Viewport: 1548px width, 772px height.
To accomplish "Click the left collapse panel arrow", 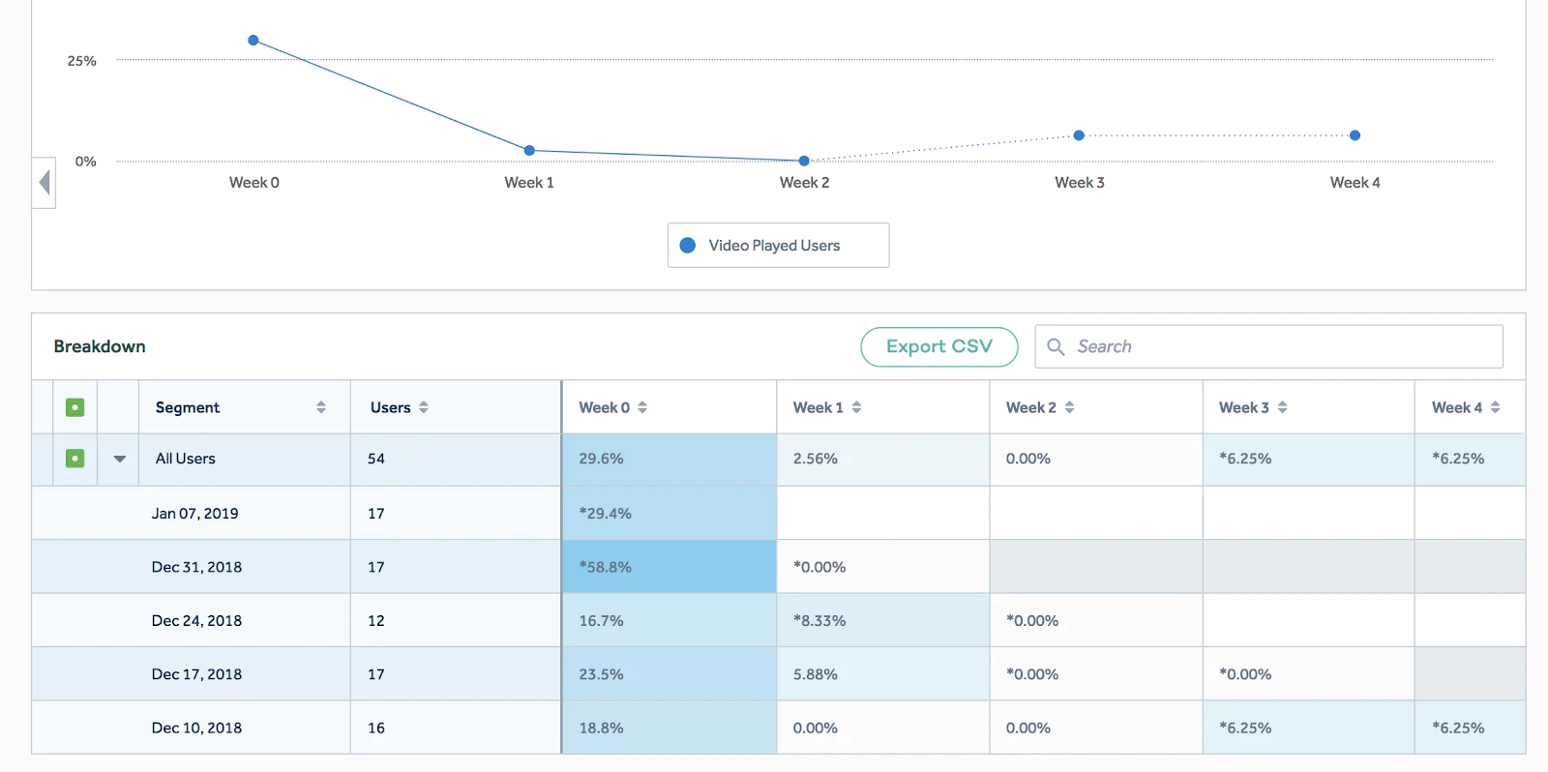I will 44,182.
